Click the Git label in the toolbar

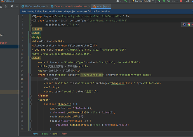tap(188, 1)
